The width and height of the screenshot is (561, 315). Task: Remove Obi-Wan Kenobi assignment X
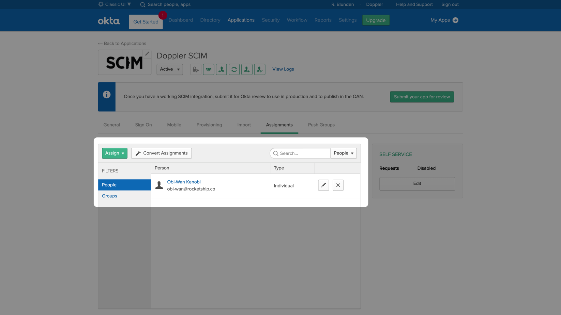point(338,185)
